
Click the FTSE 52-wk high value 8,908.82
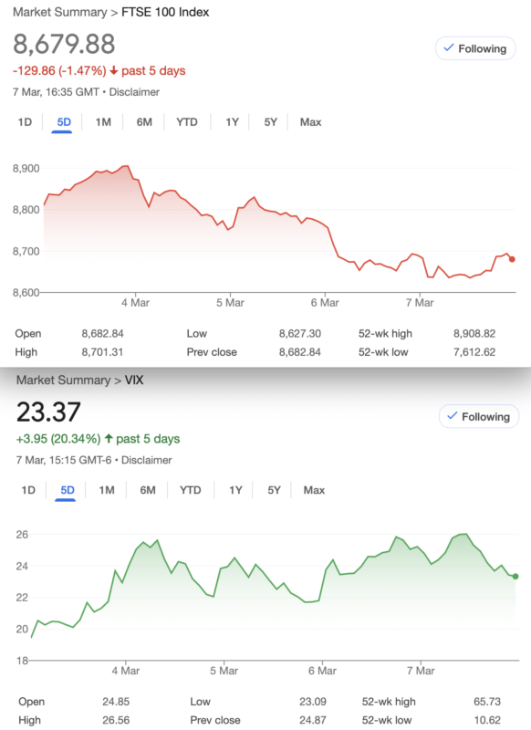point(474,334)
